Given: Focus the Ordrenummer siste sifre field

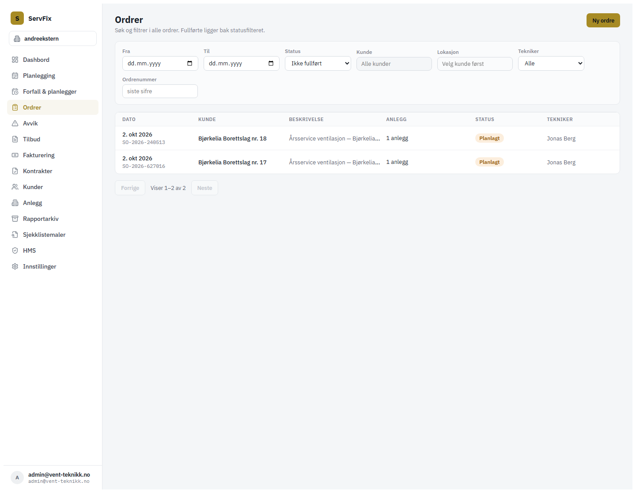Looking at the screenshot, I should (160, 91).
